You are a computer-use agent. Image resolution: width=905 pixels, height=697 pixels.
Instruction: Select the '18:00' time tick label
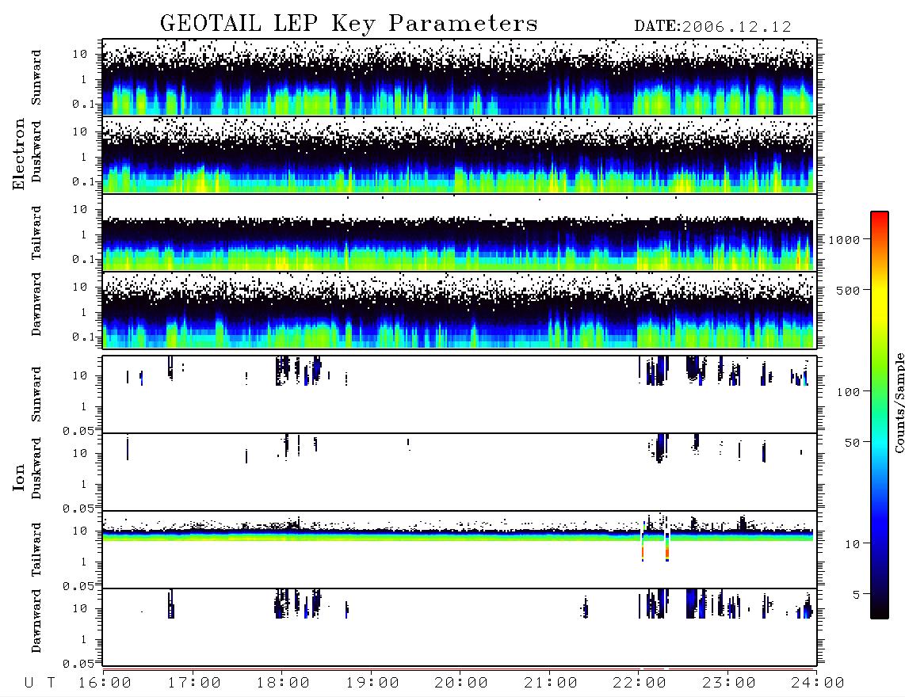pyautogui.click(x=284, y=684)
